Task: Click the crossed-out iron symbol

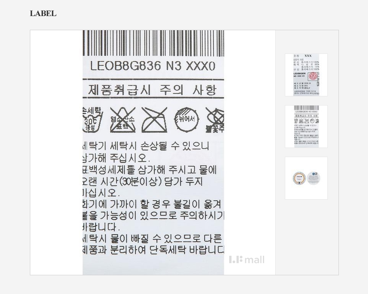Action: pyautogui.click(x=154, y=120)
